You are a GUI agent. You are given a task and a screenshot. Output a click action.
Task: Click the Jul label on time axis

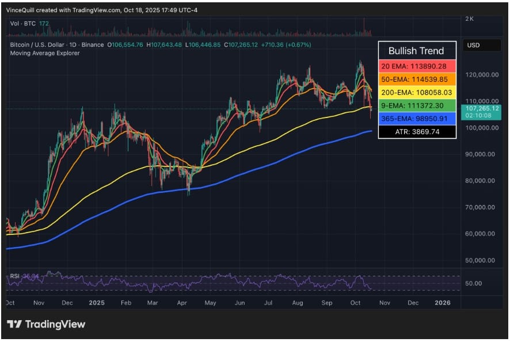268,303
